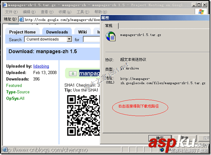Click the 'Download: manpages-zh 1.5' heading

click(x=43, y=52)
